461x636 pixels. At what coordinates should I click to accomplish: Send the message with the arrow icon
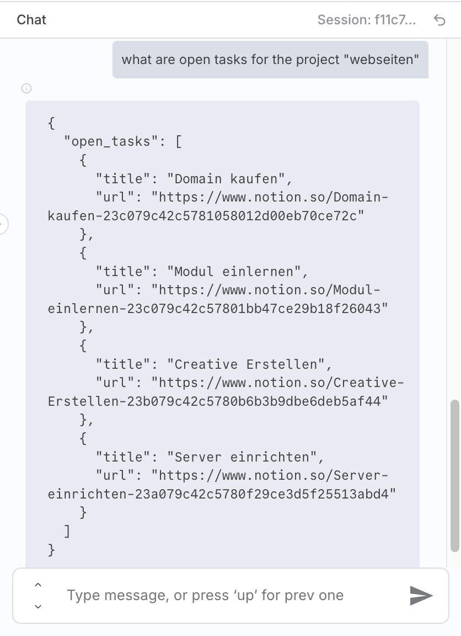[x=421, y=596]
